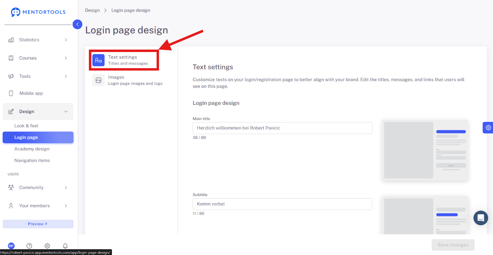Collapse the Design menu chevron
The height and width of the screenshot is (255, 493).
tap(66, 112)
